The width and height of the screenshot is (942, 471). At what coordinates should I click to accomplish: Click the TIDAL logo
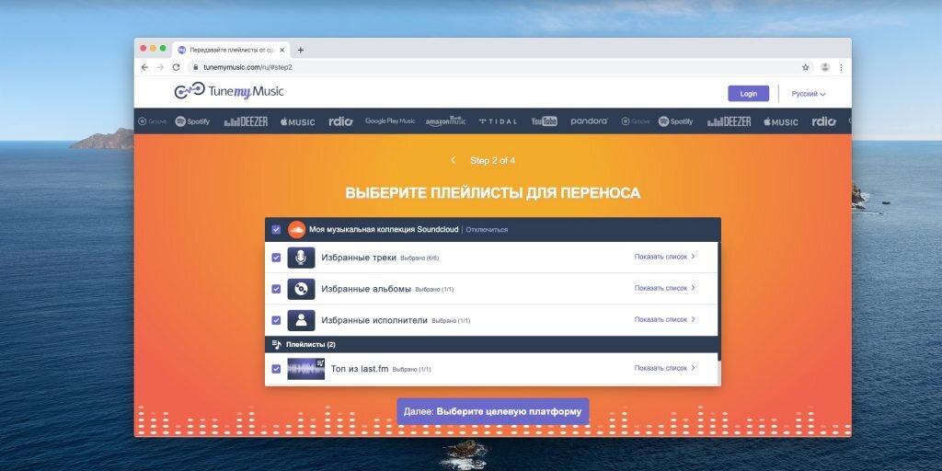tap(498, 121)
